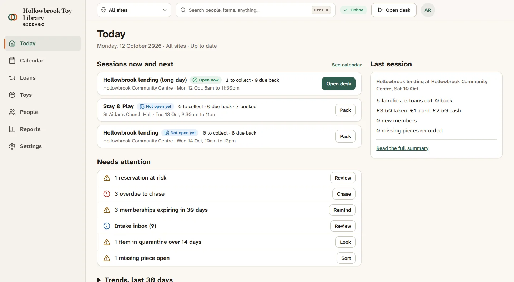This screenshot has width=514, height=282.
Task: Click Remind for expiring memberships
Action: coord(342,210)
